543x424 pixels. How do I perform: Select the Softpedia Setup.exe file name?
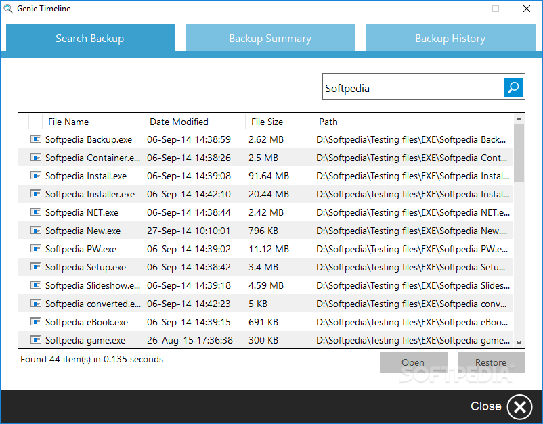point(85,267)
